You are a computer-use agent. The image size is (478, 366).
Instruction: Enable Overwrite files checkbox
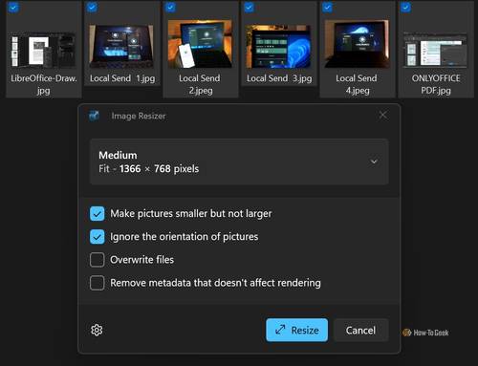[x=97, y=260]
